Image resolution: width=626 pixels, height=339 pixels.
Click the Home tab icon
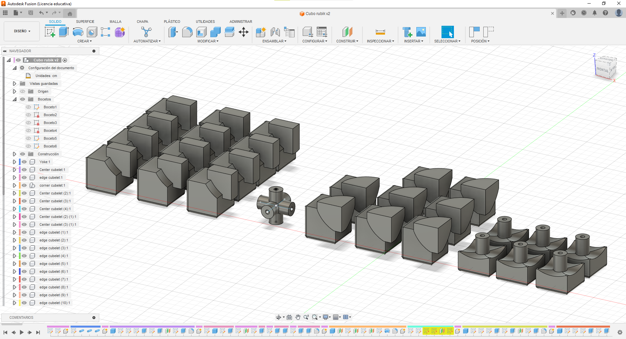[x=70, y=14]
